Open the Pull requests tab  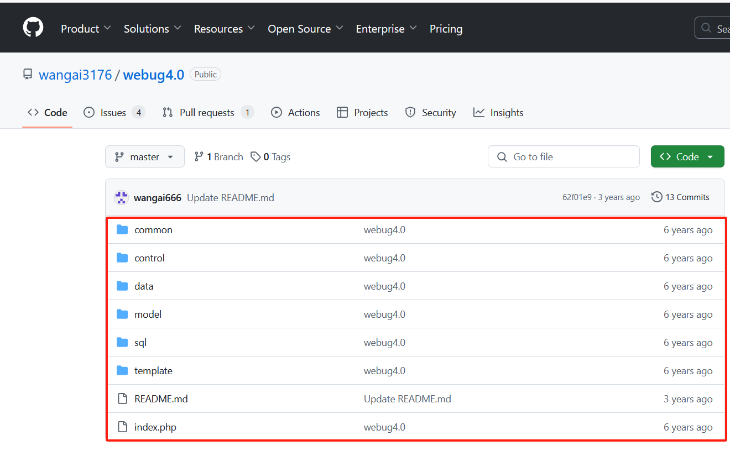[x=208, y=112]
